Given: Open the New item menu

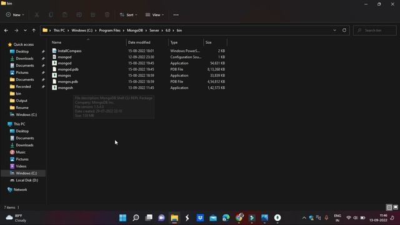Looking at the screenshot, I should pyautogui.click(x=15, y=15).
